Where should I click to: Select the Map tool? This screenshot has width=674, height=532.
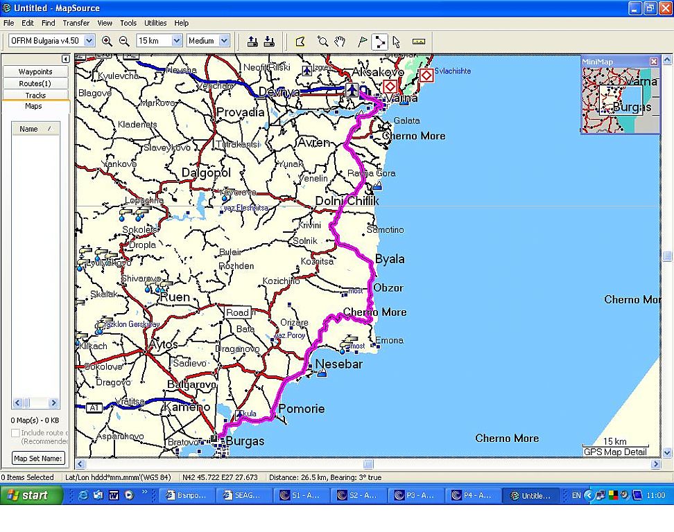tap(300, 42)
